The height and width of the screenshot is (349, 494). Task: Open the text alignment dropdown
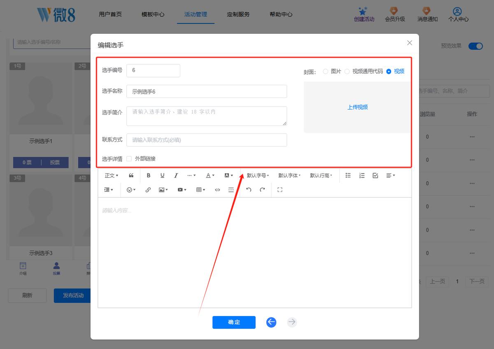tap(391, 175)
